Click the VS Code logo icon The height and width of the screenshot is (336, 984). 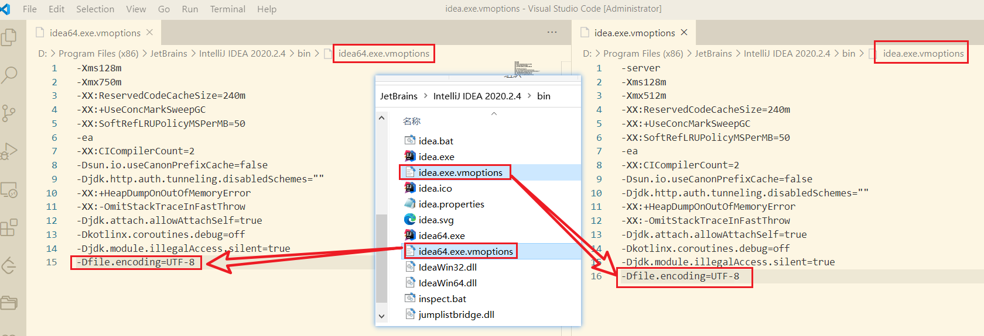click(5, 9)
